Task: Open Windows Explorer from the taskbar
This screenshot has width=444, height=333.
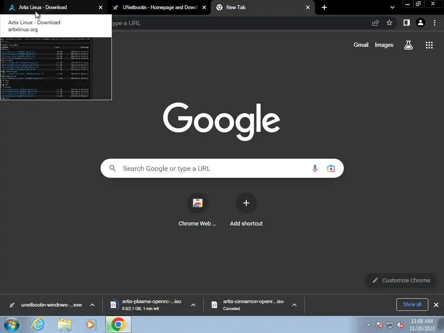Action: click(65, 325)
